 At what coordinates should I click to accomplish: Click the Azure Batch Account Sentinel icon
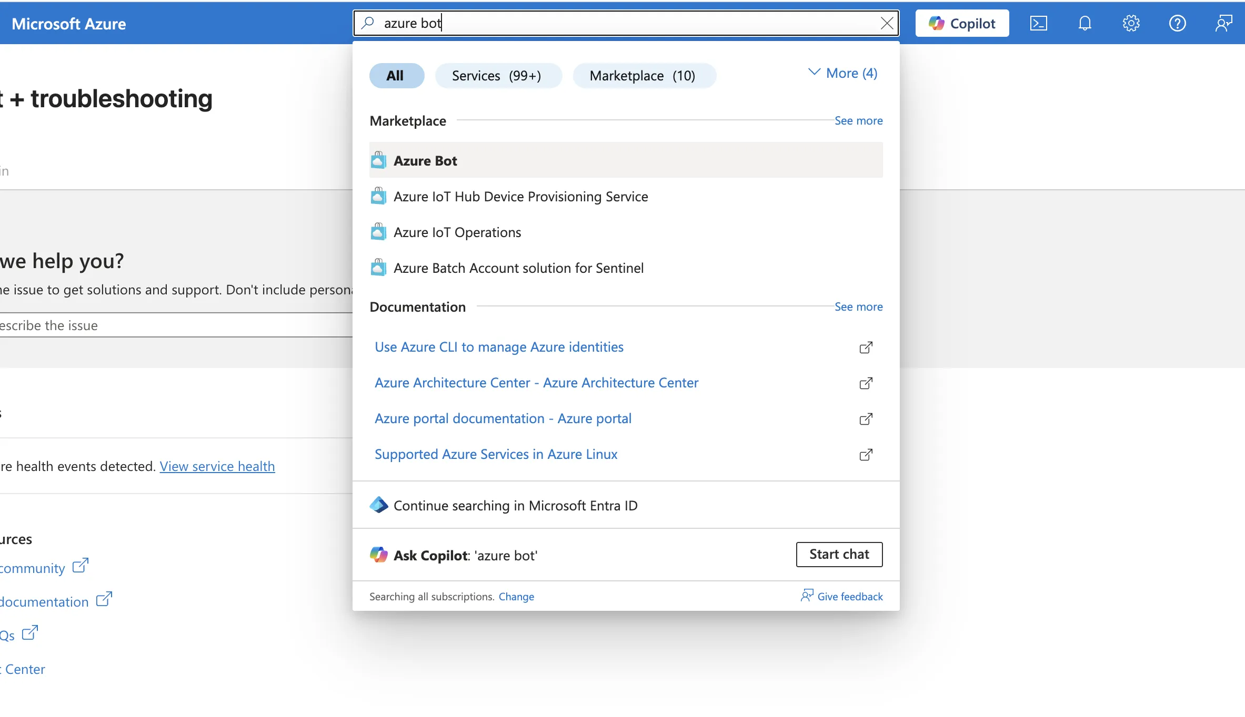point(378,267)
